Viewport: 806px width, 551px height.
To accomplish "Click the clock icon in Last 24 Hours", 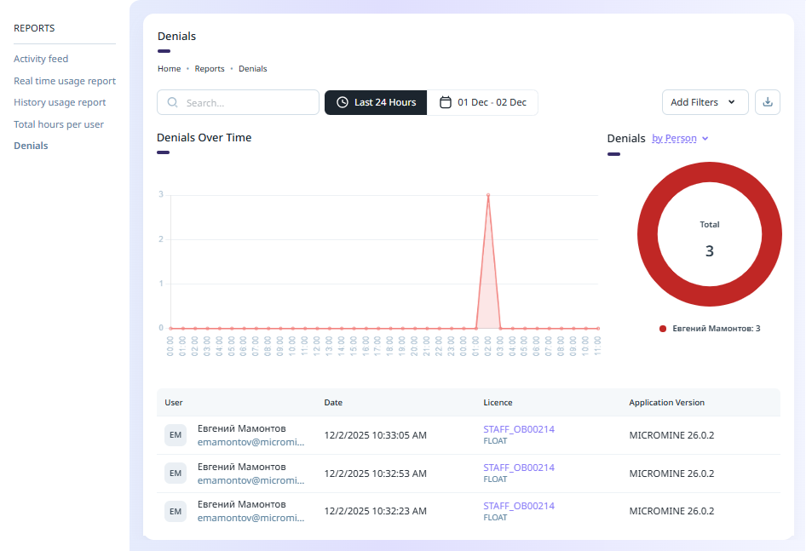I will 343,102.
